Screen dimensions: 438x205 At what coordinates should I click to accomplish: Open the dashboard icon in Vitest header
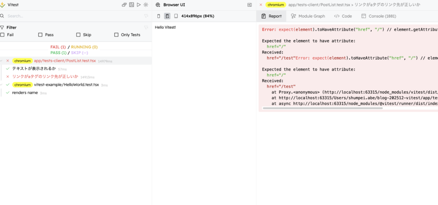pyautogui.click(x=131, y=5)
